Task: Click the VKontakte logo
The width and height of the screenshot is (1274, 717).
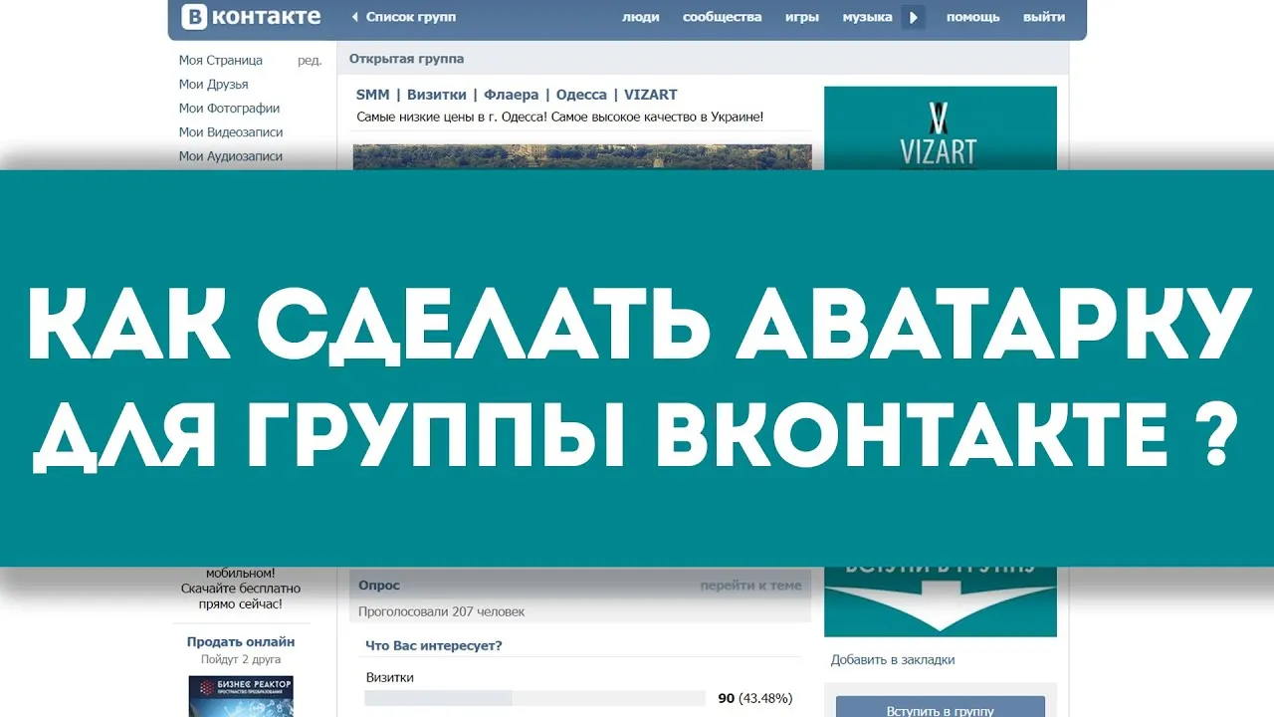Action: [251, 17]
